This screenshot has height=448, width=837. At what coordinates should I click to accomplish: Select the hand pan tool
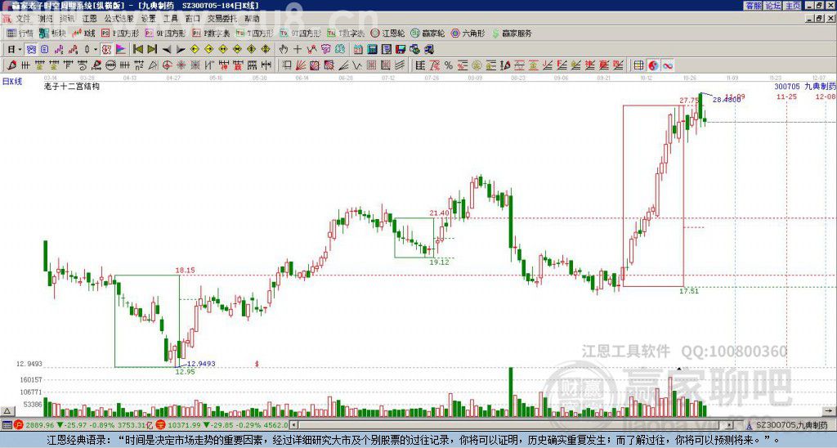pos(283,50)
